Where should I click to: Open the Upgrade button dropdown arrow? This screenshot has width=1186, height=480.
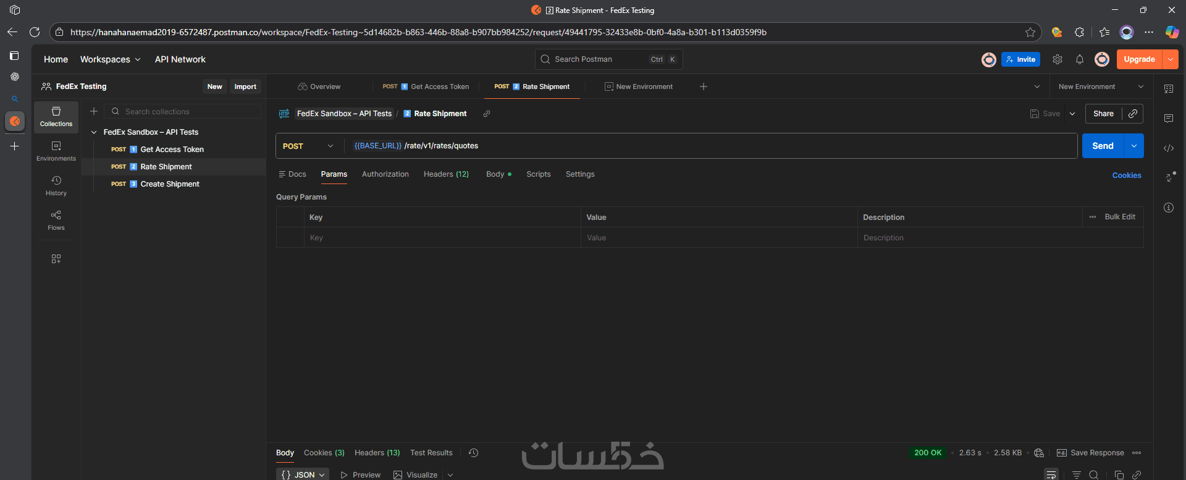[1171, 59]
